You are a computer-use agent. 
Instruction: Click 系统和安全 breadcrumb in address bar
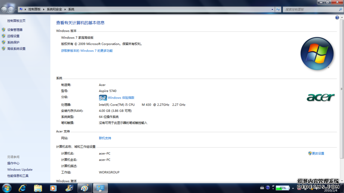tap(54, 9)
